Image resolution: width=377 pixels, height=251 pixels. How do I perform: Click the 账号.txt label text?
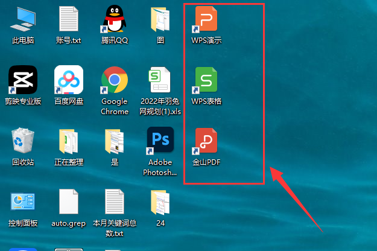click(x=69, y=40)
